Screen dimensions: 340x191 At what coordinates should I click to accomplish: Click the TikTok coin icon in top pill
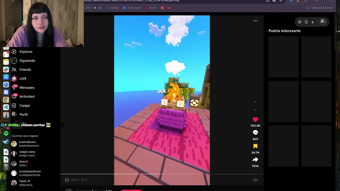click(300, 22)
